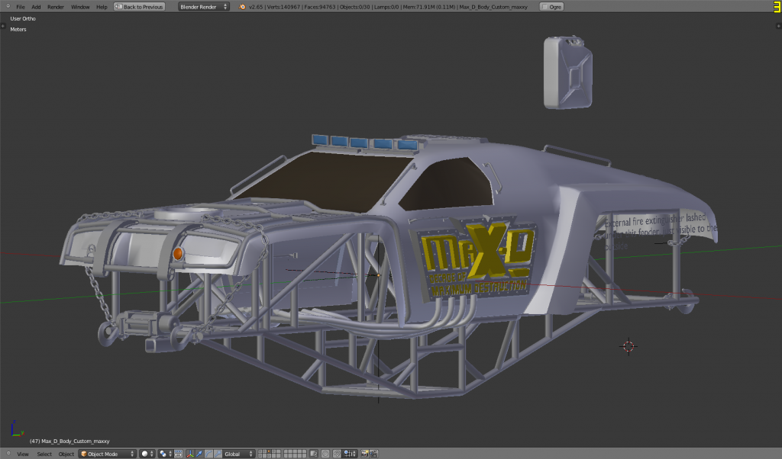Click Back to Previous button
Screen dimensions: 782x459
click(x=139, y=7)
